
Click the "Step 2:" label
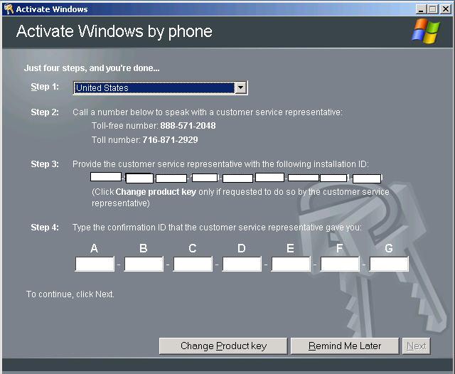(x=45, y=112)
